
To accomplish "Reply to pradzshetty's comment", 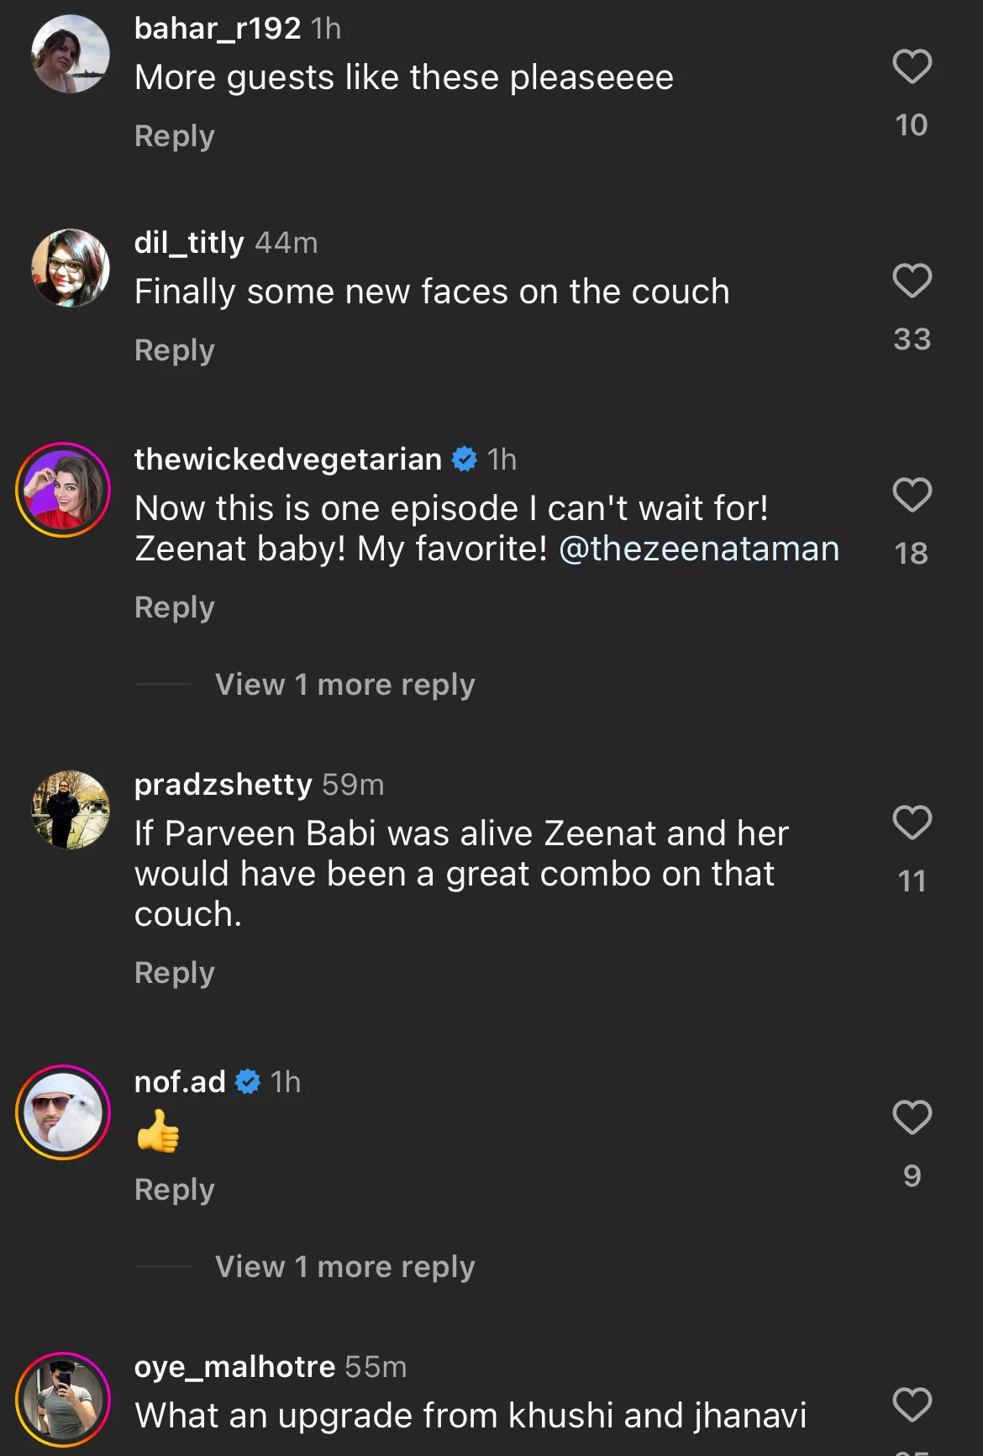I will click(175, 973).
